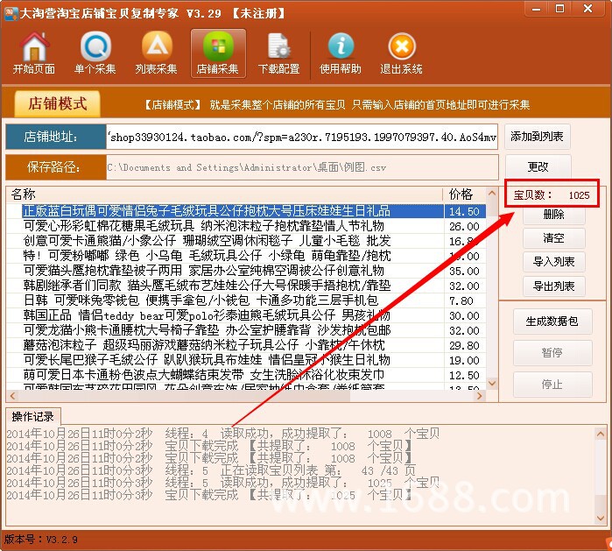Select the 店铺模式 tab label

pyautogui.click(x=58, y=104)
